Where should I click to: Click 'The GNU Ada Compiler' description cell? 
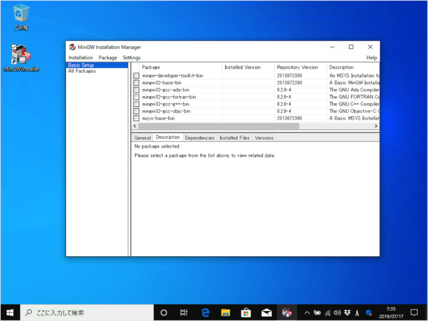[x=354, y=90]
